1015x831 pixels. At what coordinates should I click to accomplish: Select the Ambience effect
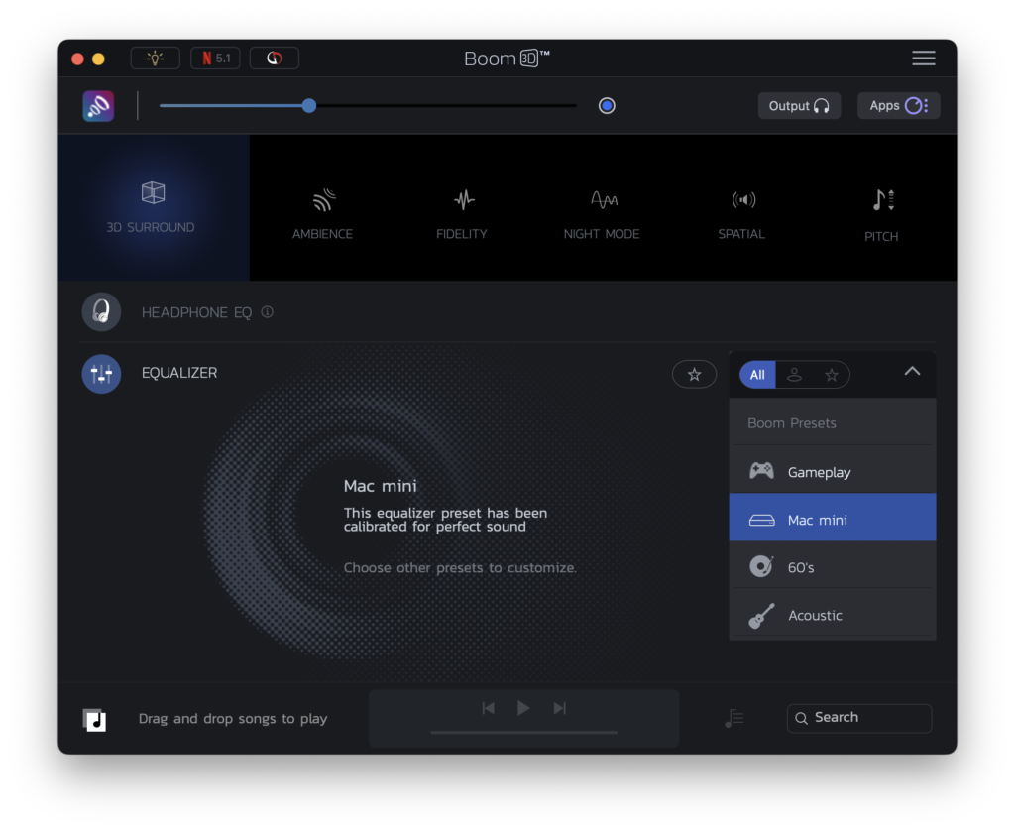[322, 214]
